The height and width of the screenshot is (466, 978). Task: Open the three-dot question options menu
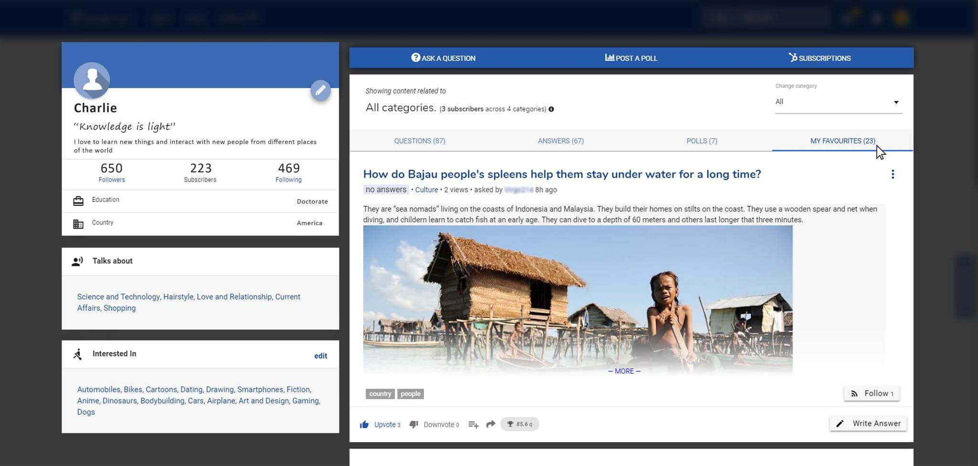[893, 174]
